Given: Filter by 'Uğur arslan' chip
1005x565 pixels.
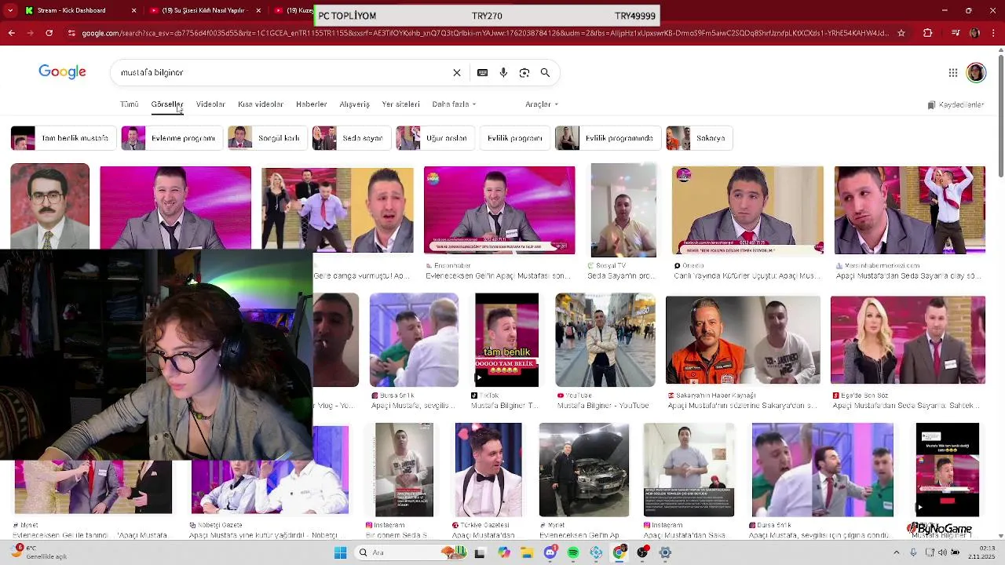Looking at the screenshot, I should click(x=434, y=138).
